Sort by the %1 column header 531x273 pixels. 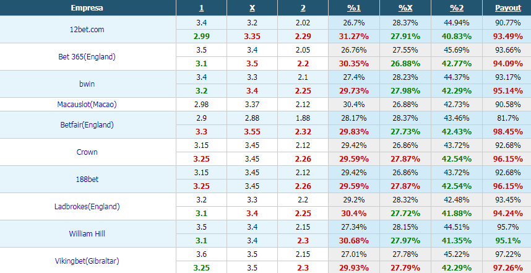[x=354, y=8]
